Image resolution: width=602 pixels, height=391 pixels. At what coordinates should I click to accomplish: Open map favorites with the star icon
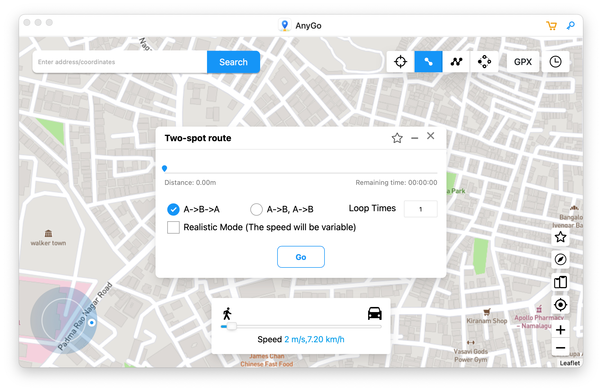(560, 237)
